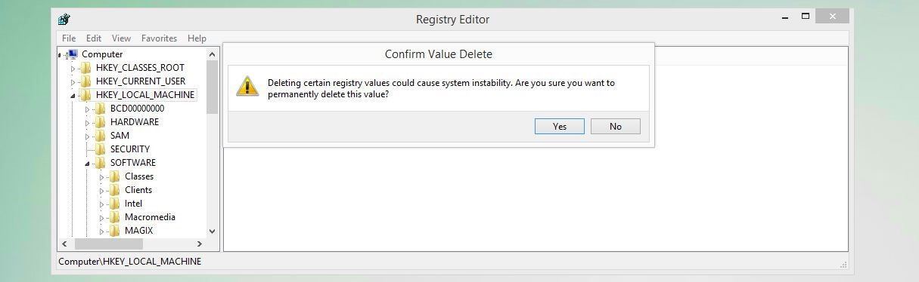Click the tree scroll down arrow
This screenshot has height=282, width=919.
[212, 231]
